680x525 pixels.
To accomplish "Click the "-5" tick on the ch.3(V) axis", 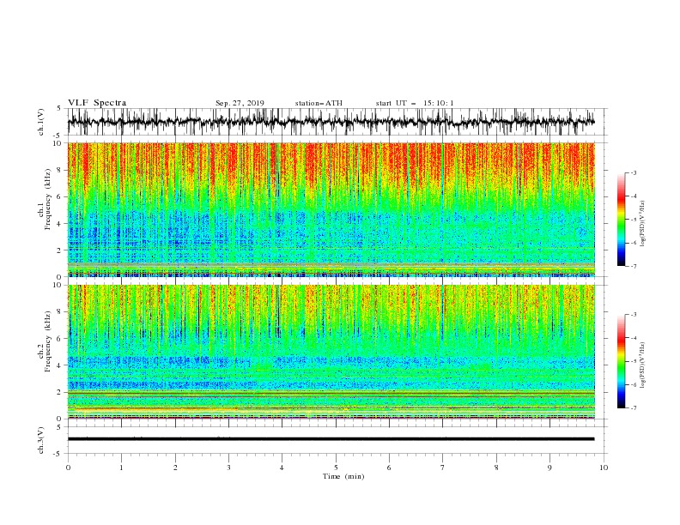I will point(58,454).
